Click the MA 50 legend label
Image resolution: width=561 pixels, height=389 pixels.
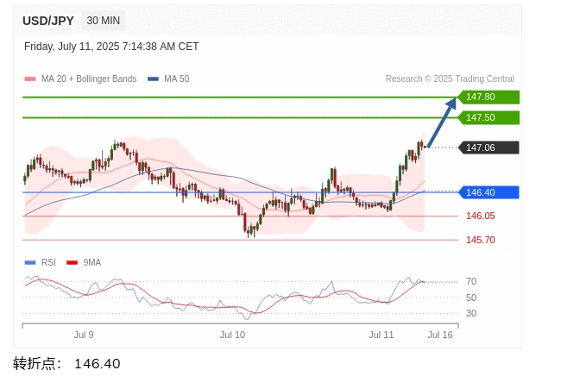(177, 78)
